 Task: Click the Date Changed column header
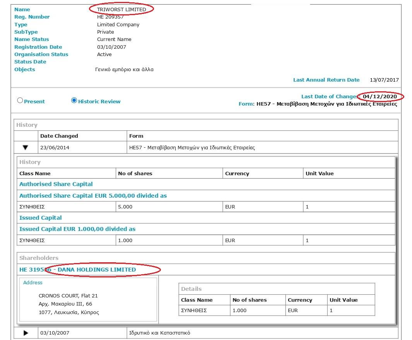click(x=59, y=136)
